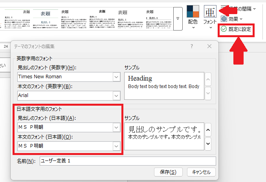The image size is (266, 182).
Task: Click 既定に設定 set as default
Action: [x=236, y=29]
